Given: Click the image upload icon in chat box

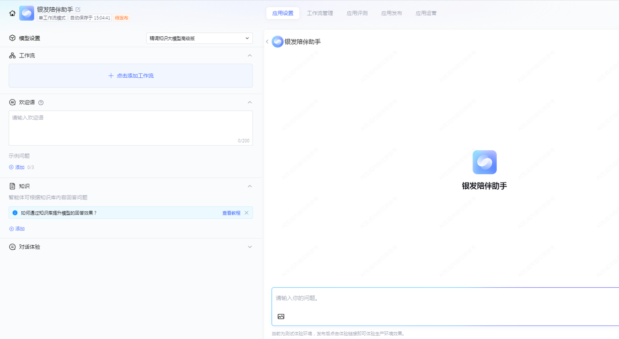Looking at the screenshot, I should coord(281,316).
